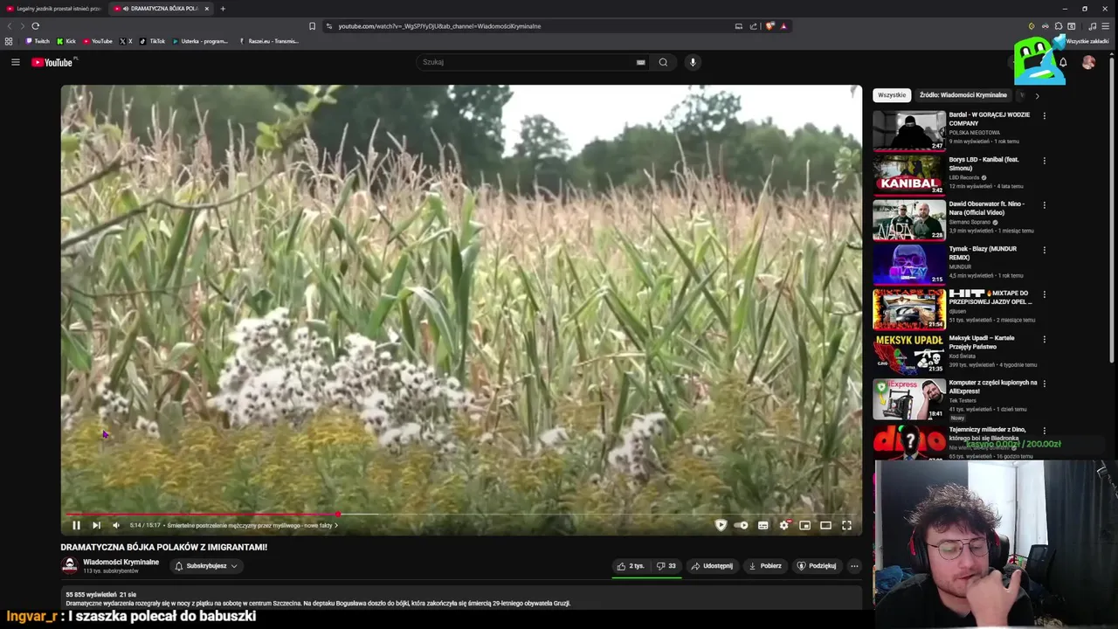Open the YouTube hamburger guide menu
This screenshot has height=629, width=1118.
[15, 62]
